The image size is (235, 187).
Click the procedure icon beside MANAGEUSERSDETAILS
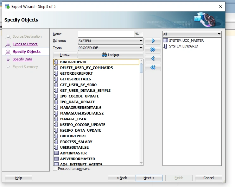click(x=56, y=108)
